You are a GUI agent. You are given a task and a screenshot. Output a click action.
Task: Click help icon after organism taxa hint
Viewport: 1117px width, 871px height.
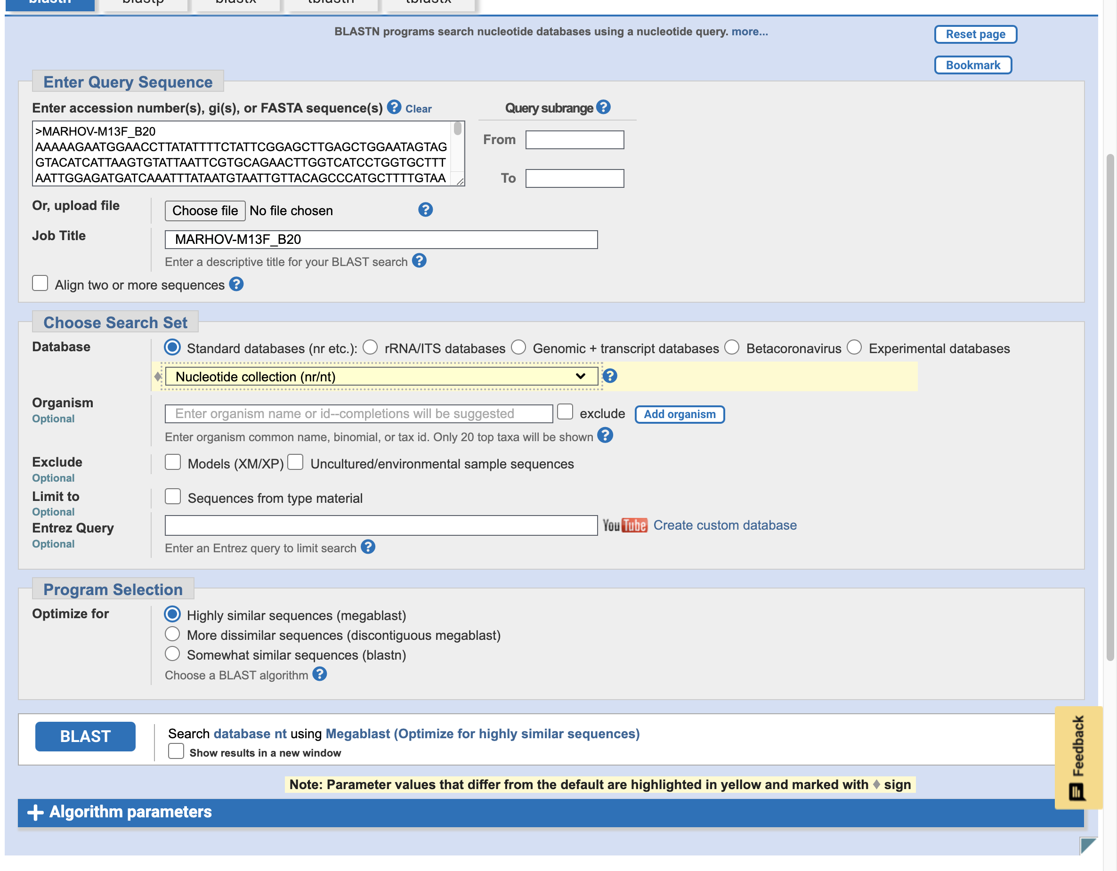(605, 436)
